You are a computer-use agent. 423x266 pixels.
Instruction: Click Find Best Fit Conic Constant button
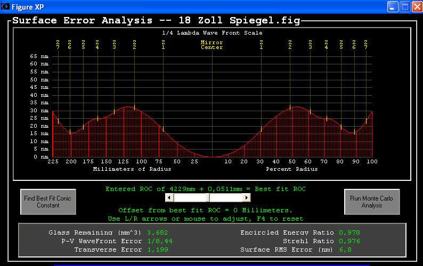(47, 202)
